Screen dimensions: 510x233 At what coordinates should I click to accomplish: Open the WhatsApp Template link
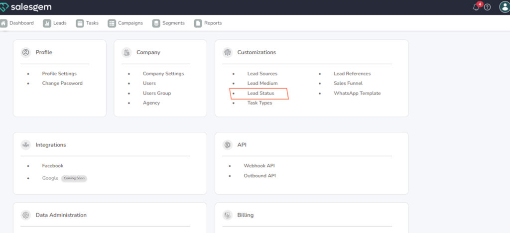pos(357,93)
